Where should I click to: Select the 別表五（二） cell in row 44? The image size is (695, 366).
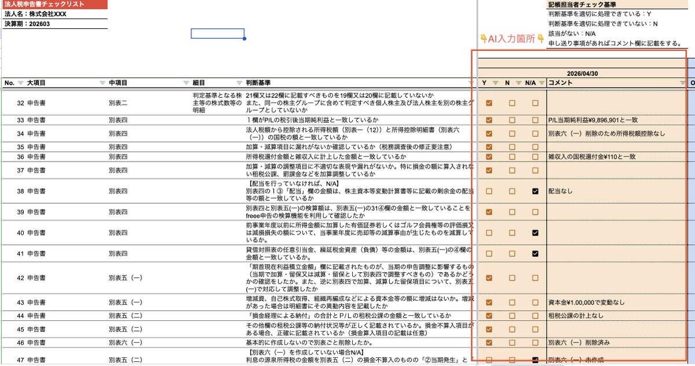coord(149,316)
